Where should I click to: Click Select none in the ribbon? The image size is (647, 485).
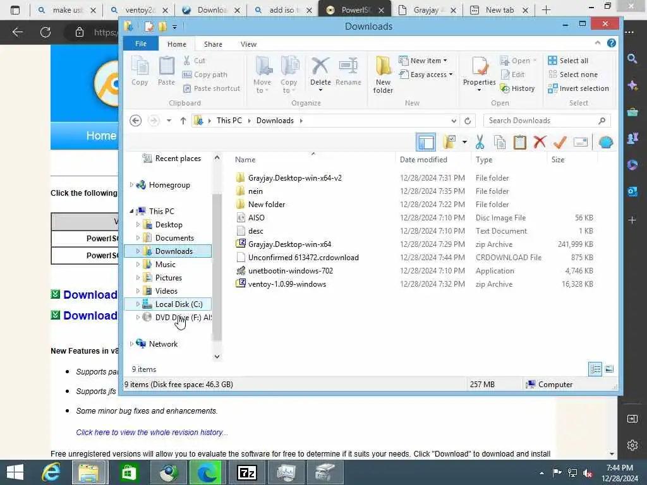pyautogui.click(x=572, y=75)
